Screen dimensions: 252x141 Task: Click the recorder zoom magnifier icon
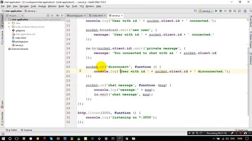pyautogui.click(x=197, y=133)
